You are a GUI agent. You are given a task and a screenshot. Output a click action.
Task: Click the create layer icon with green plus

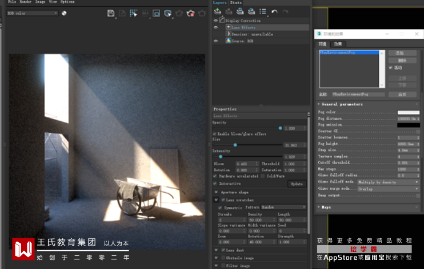pos(217,11)
